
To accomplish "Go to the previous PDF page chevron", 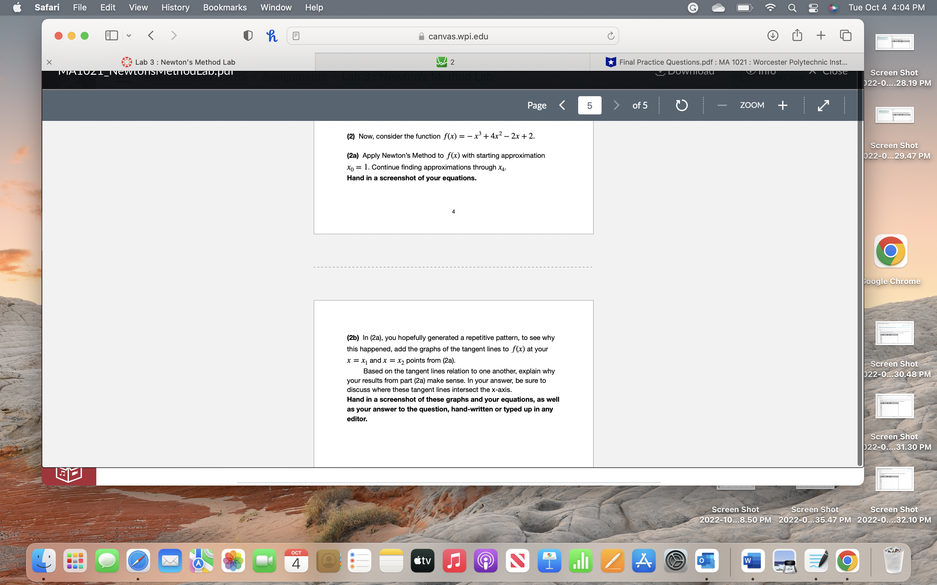I will [x=562, y=105].
